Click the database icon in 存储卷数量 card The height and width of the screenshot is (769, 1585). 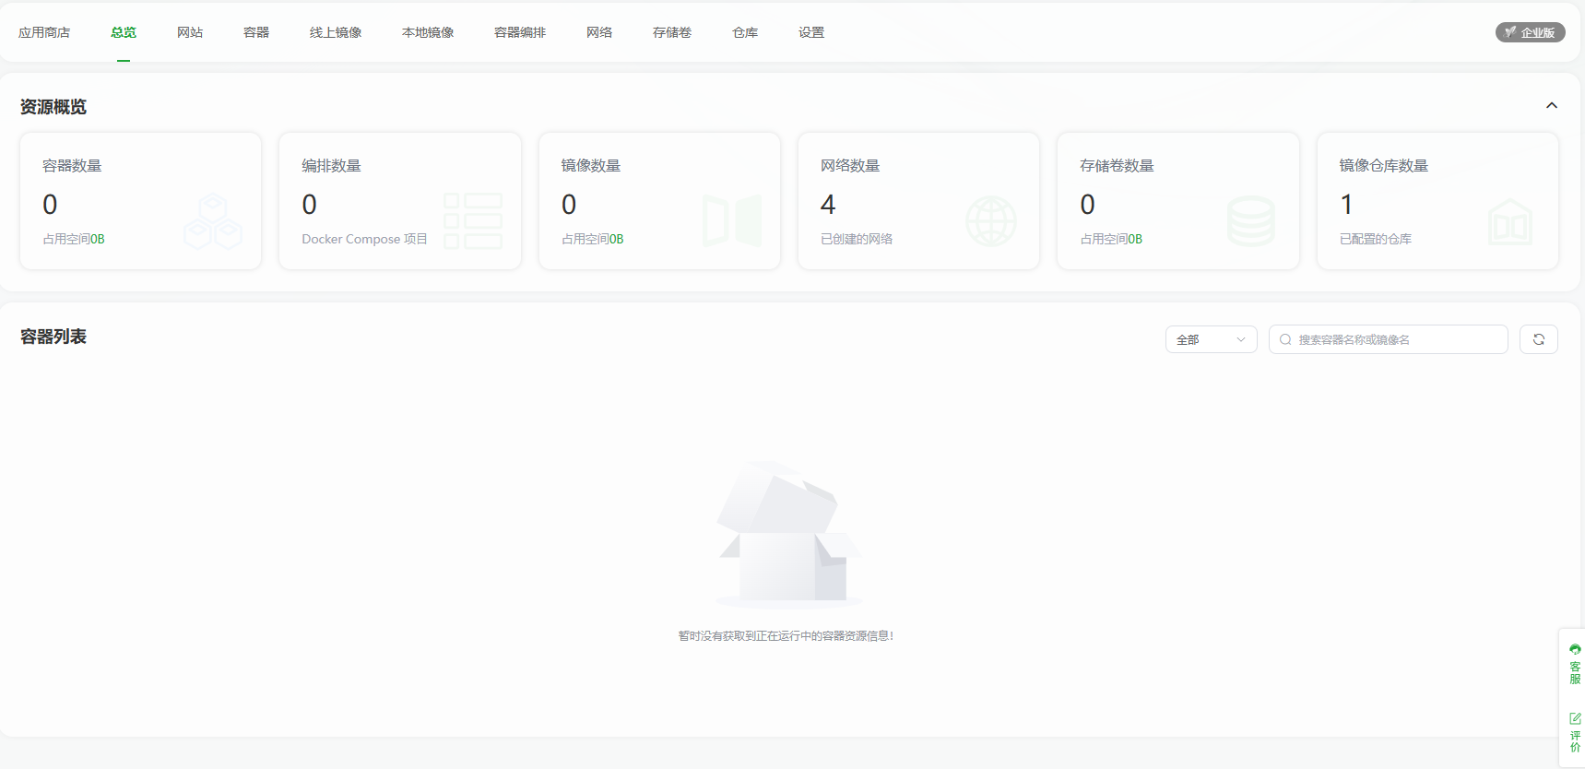[1250, 221]
